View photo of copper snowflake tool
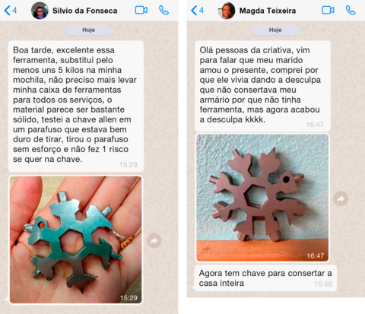365x314 pixels. [262, 198]
